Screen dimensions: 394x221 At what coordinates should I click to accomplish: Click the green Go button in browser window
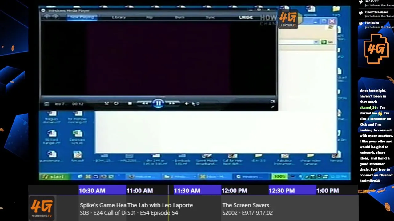click(x=327, y=42)
